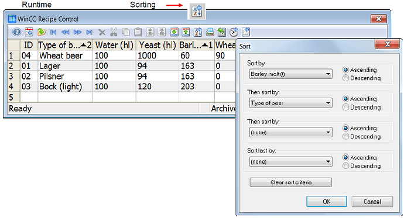Click the export data icon after the printer
Screen dimensions: 404x218
[x=221, y=32]
